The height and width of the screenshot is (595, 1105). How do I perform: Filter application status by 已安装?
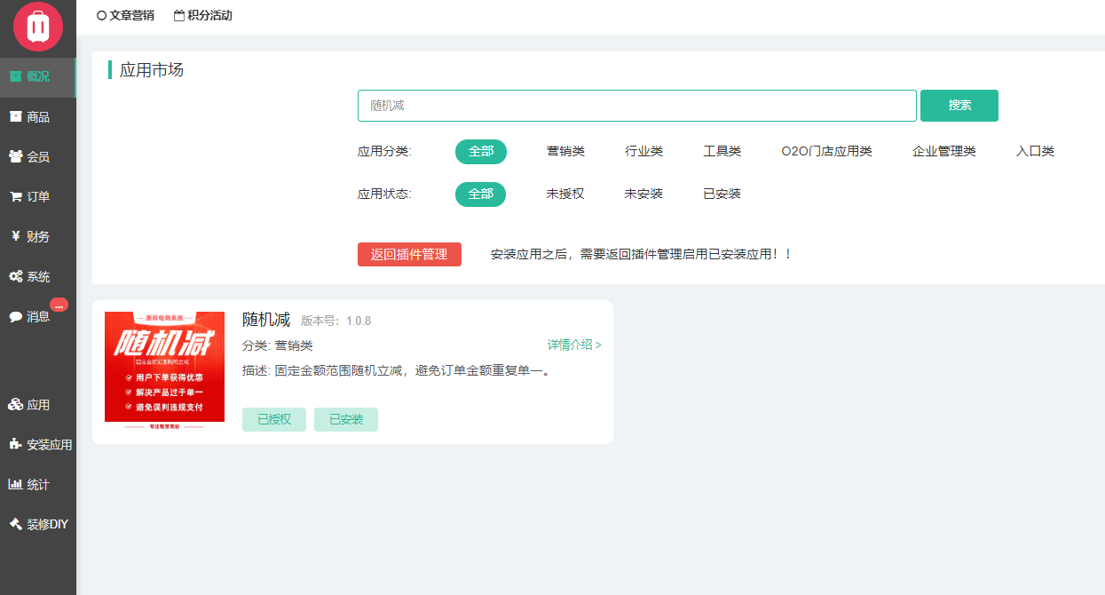pos(722,194)
